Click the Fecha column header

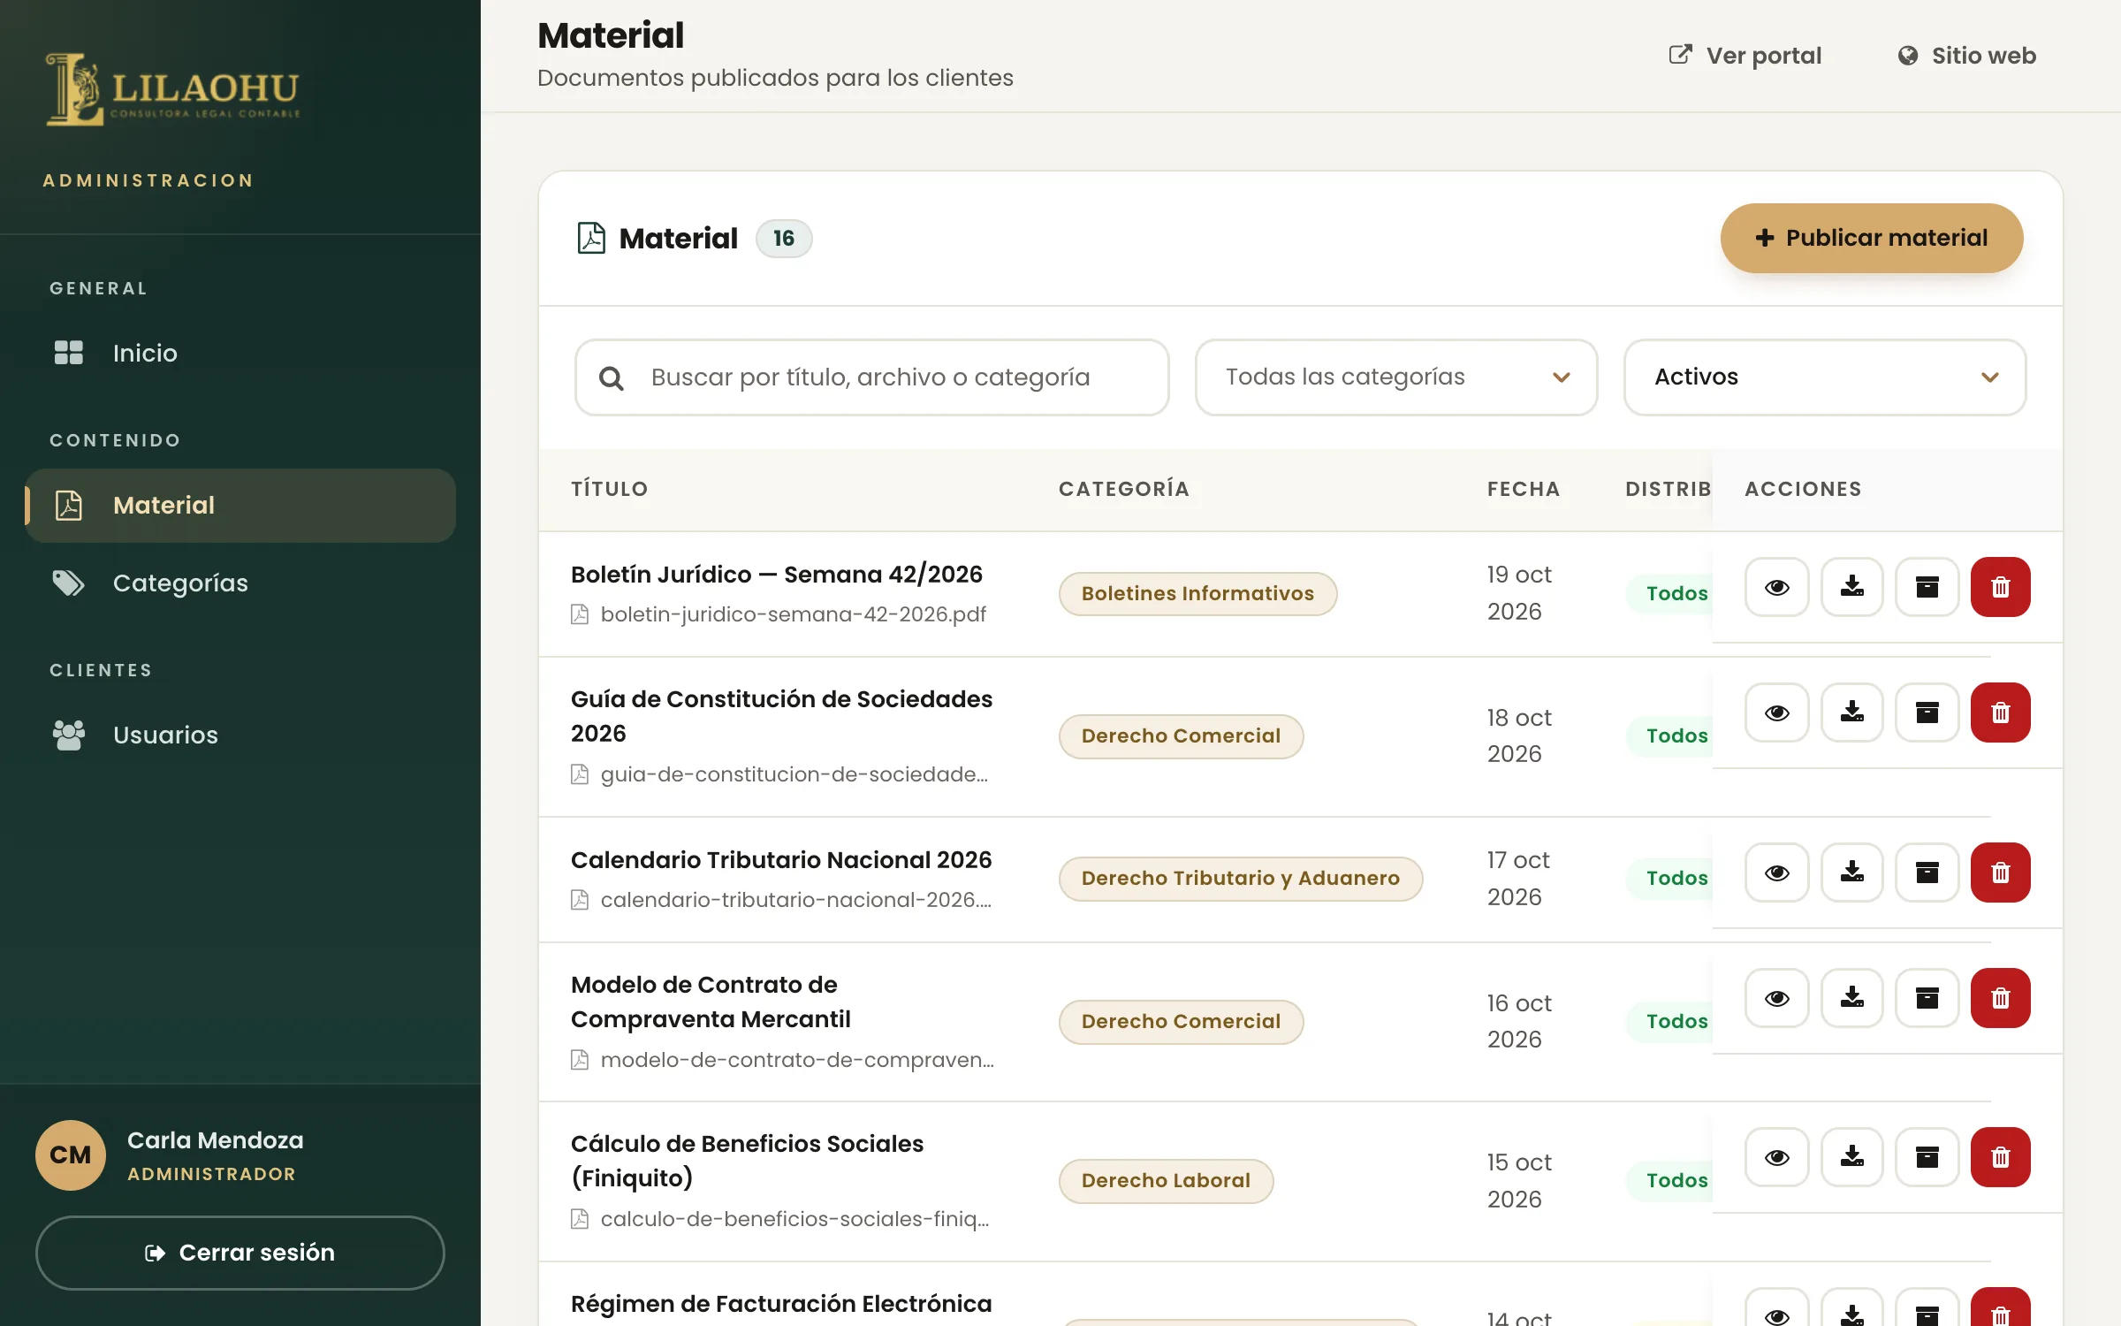pos(1524,489)
